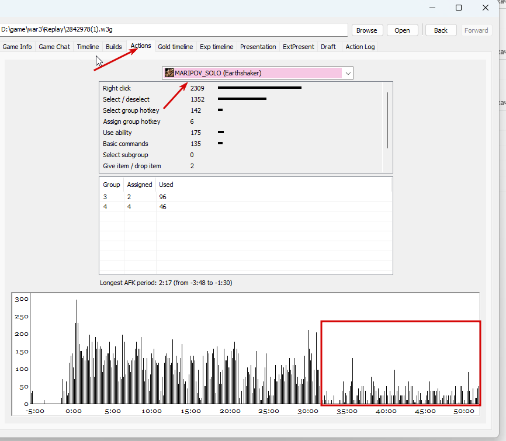Click the 2309 right click count
Image resolution: width=506 pixels, height=441 pixels.
click(x=197, y=88)
